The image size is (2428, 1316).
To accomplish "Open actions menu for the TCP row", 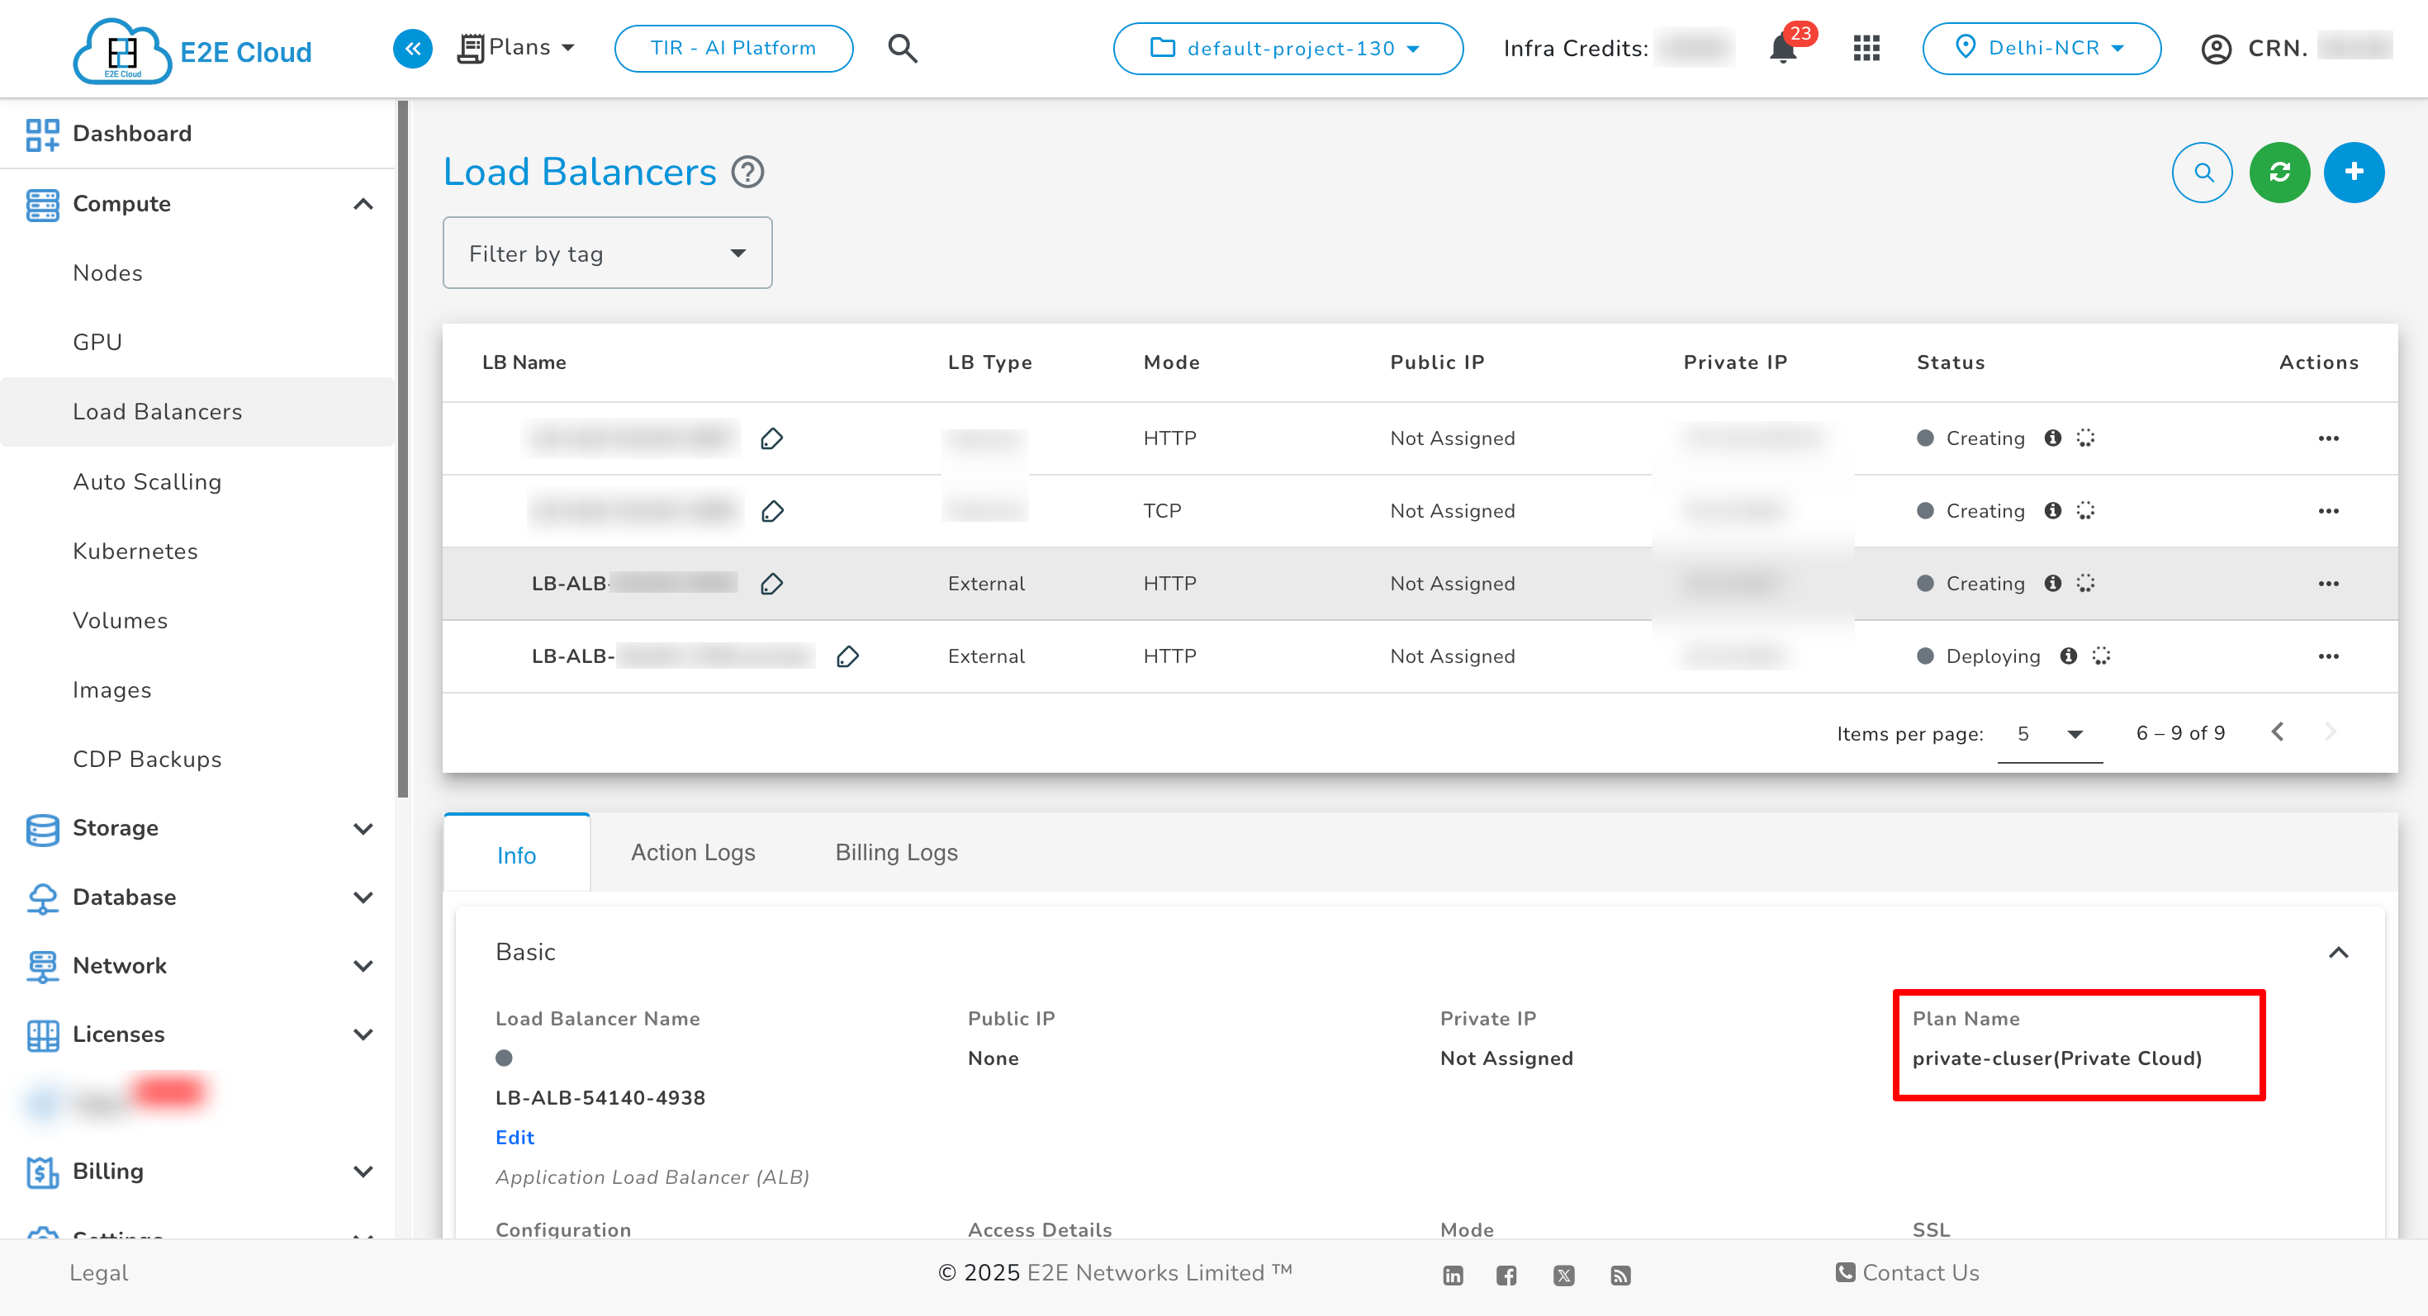I will 2328,512.
